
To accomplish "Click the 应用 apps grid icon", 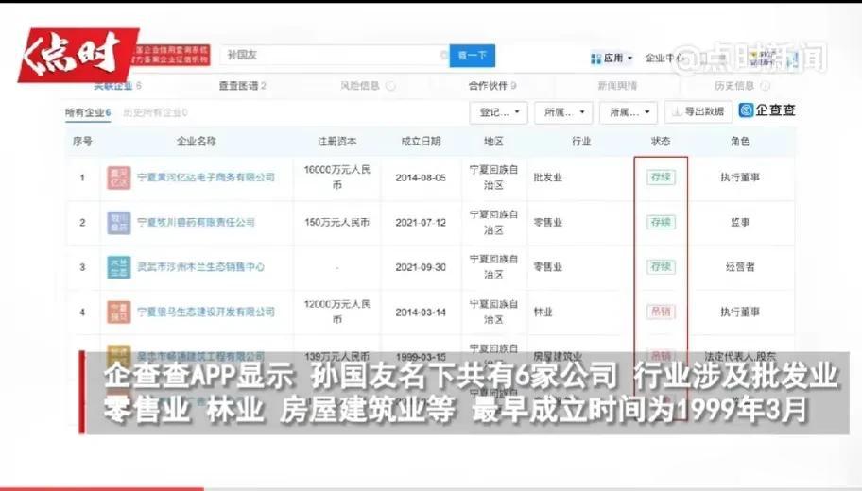I will pos(595,59).
